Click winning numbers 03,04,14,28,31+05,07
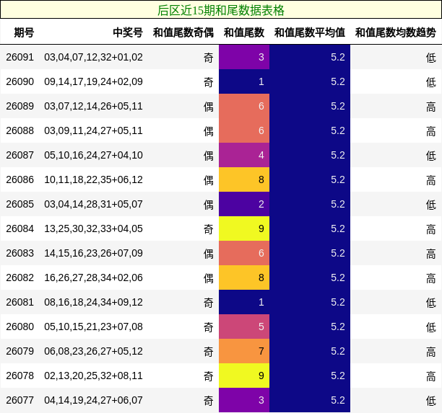This screenshot has height=413, width=442. [x=93, y=204]
